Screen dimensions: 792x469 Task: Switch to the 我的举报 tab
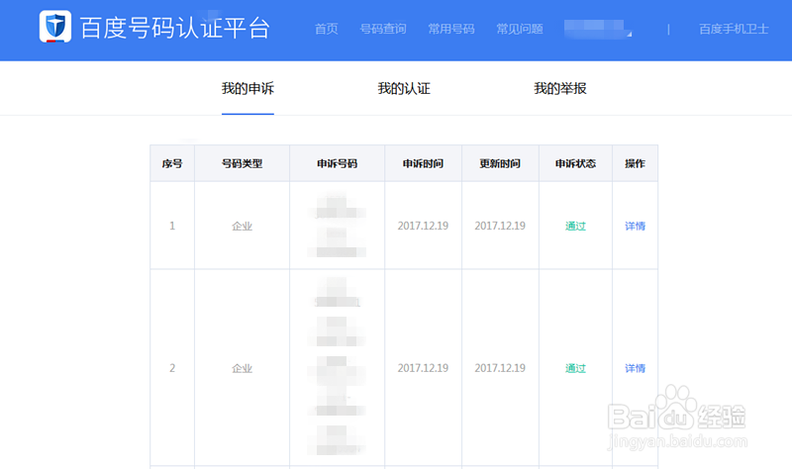coord(560,89)
